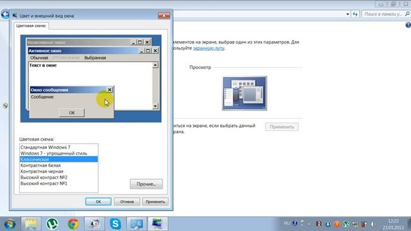
Task: Click the greyed 'Применить' button in background window
Action: [282, 127]
